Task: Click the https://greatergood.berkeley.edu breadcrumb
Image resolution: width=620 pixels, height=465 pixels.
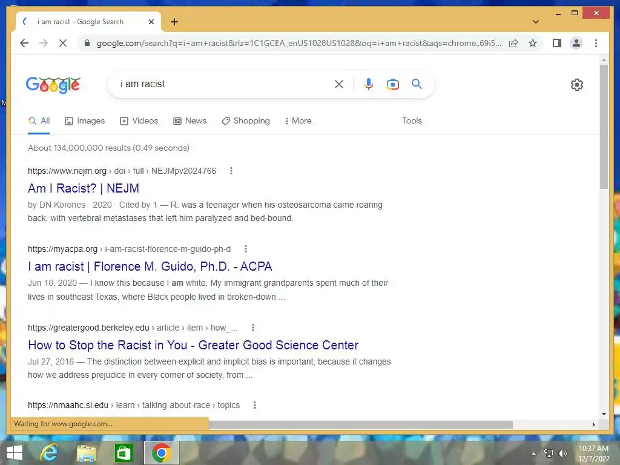Action: [x=88, y=328]
